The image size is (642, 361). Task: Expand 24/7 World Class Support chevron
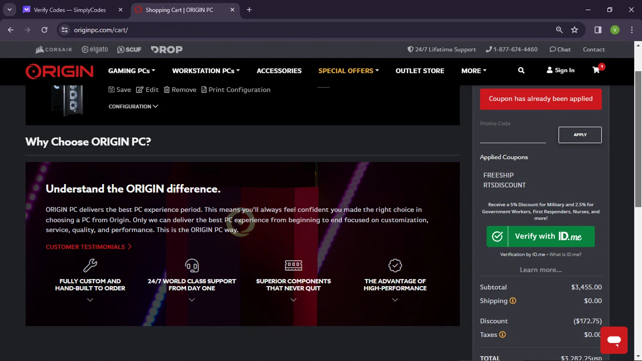coord(192,300)
